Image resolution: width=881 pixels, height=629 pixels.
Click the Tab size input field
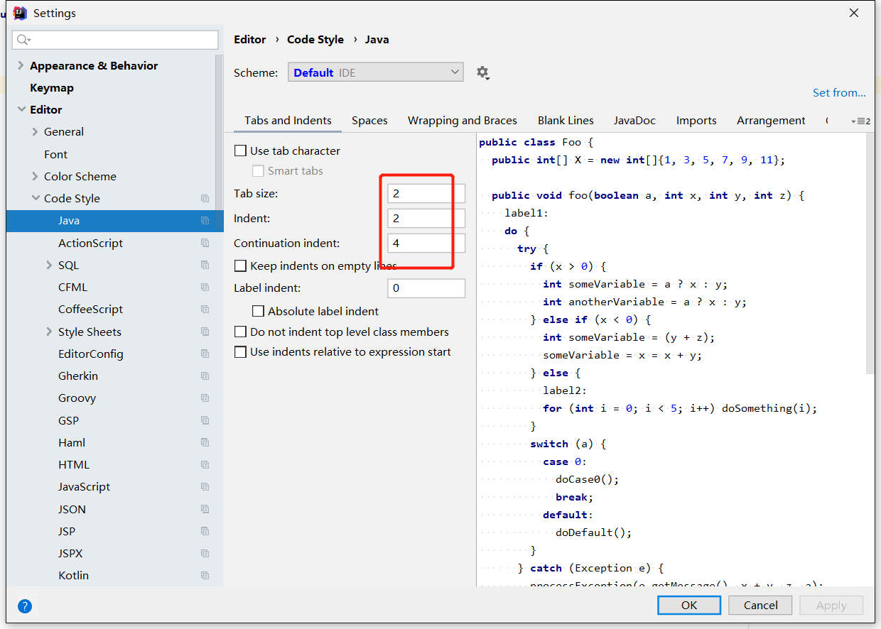[x=426, y=194]
